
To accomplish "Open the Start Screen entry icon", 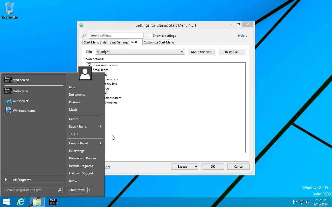I will point(8,80).
